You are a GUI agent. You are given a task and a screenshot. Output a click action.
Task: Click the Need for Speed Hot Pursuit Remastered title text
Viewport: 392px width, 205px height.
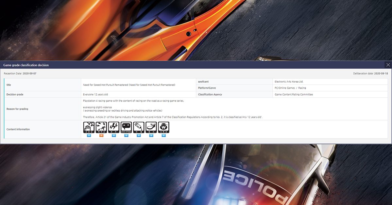[x=129, y=85]
